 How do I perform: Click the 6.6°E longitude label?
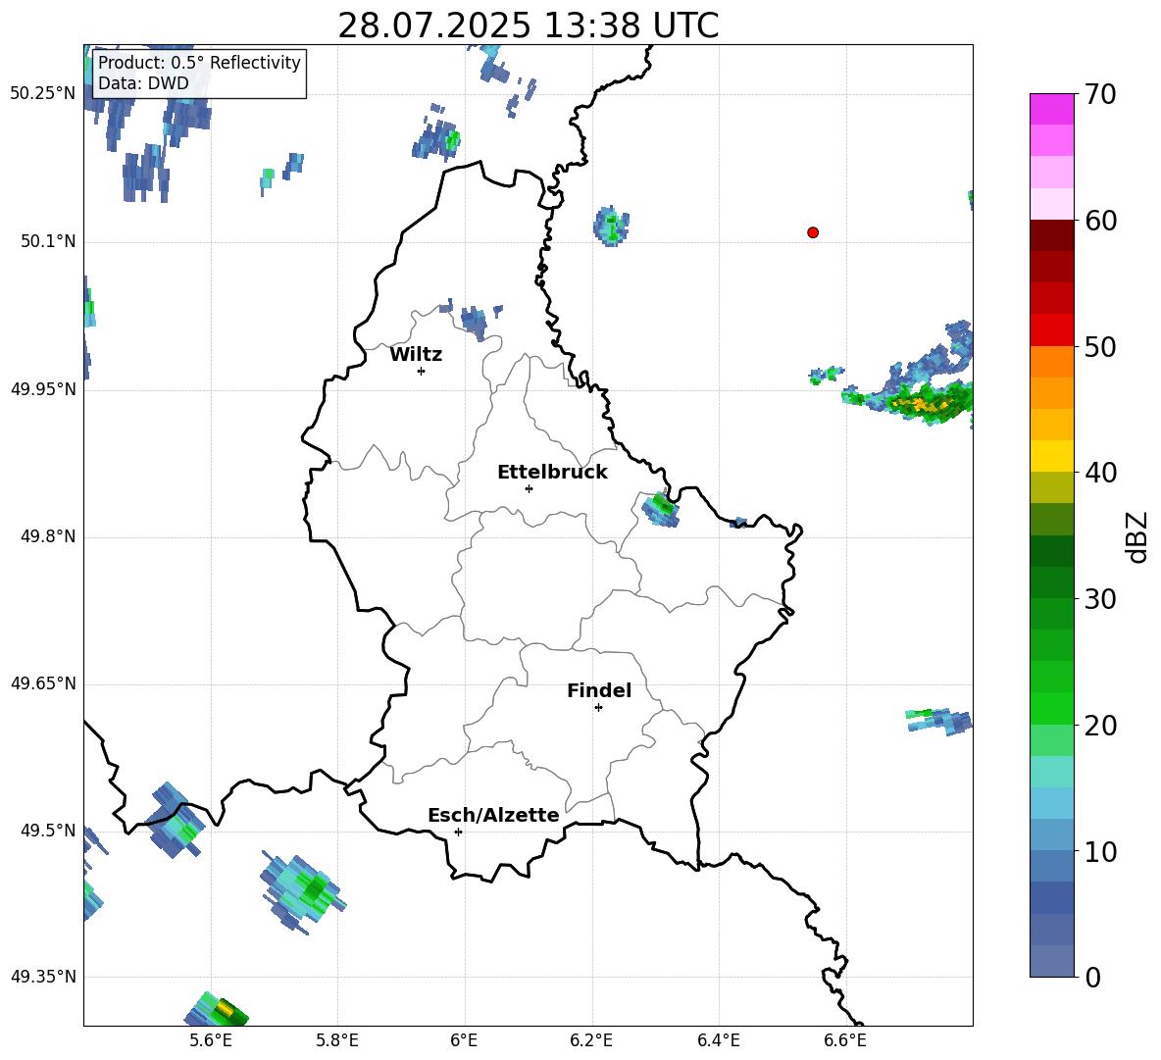(845, 1040)
